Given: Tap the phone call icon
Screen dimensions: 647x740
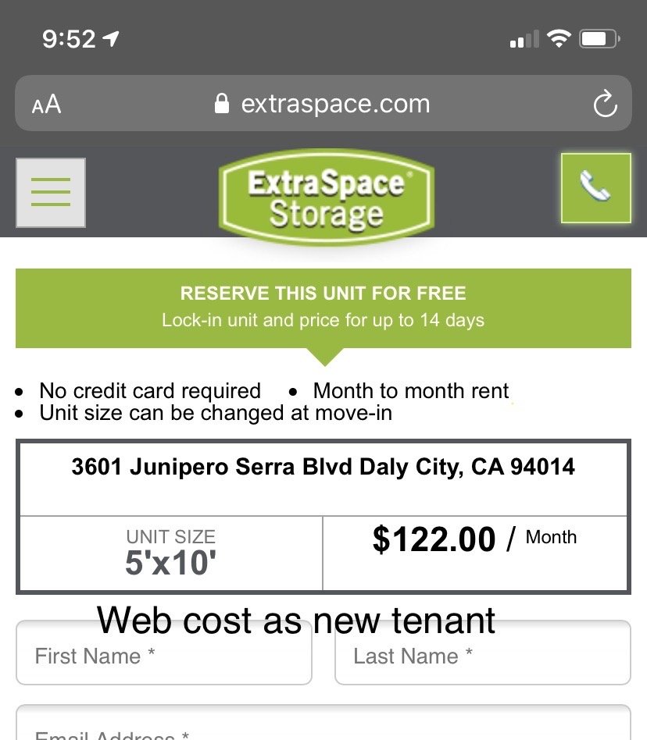Looking at the screenshot, I should tap(595, 188).
